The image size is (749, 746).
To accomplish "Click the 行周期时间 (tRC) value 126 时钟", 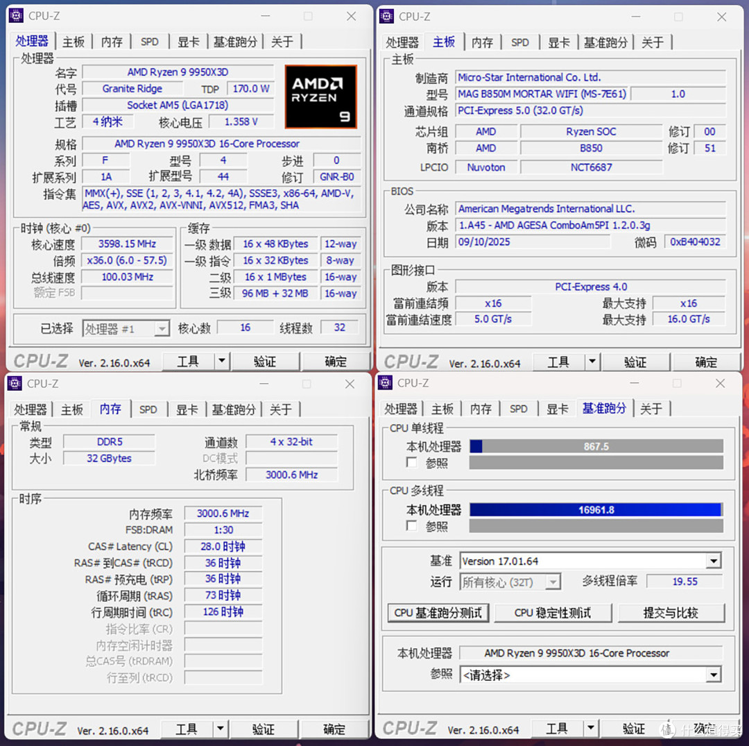I will pos(223,612).
